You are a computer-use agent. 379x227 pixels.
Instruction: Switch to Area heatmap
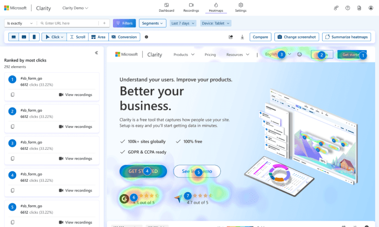(x=98, y=37)
